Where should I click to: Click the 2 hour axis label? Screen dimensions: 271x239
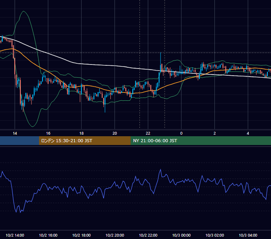click(x=215, y=133)
